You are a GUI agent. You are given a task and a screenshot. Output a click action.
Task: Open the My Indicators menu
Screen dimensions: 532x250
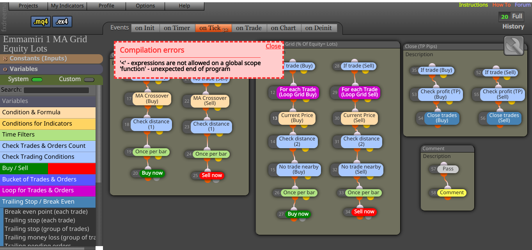pos(67,6)
